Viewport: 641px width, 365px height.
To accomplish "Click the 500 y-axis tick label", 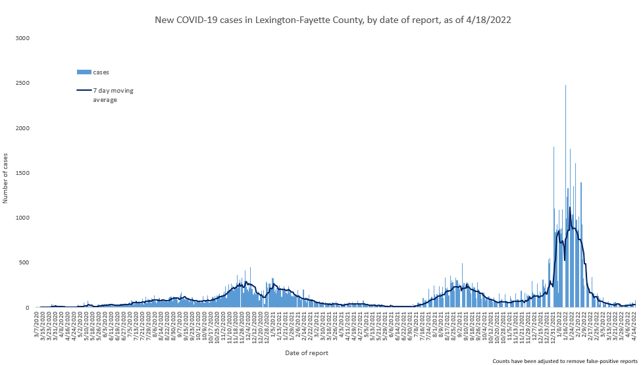I will point(25,262).
